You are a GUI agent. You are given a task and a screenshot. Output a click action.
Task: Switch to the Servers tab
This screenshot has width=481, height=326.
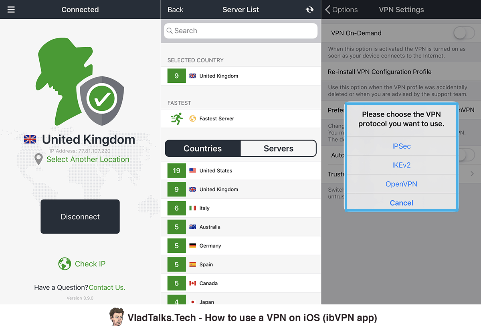click(279, 148)
